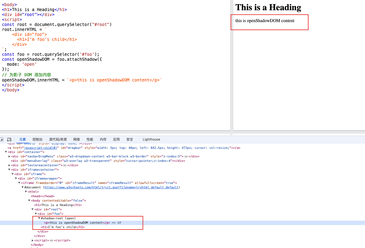Select the h1 'This is a Heading' DOM row
The image size is (365, 248).
[58, 205]
